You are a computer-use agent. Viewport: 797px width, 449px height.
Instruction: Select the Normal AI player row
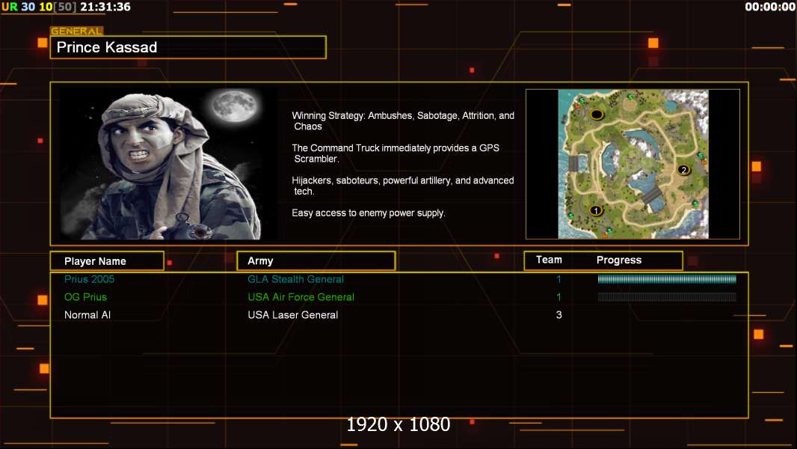point(399,315)
